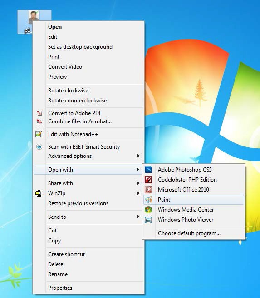Expand the Send to submenu arrow
The width and height of the screenshot is (260, 298).
coord(138,217)
